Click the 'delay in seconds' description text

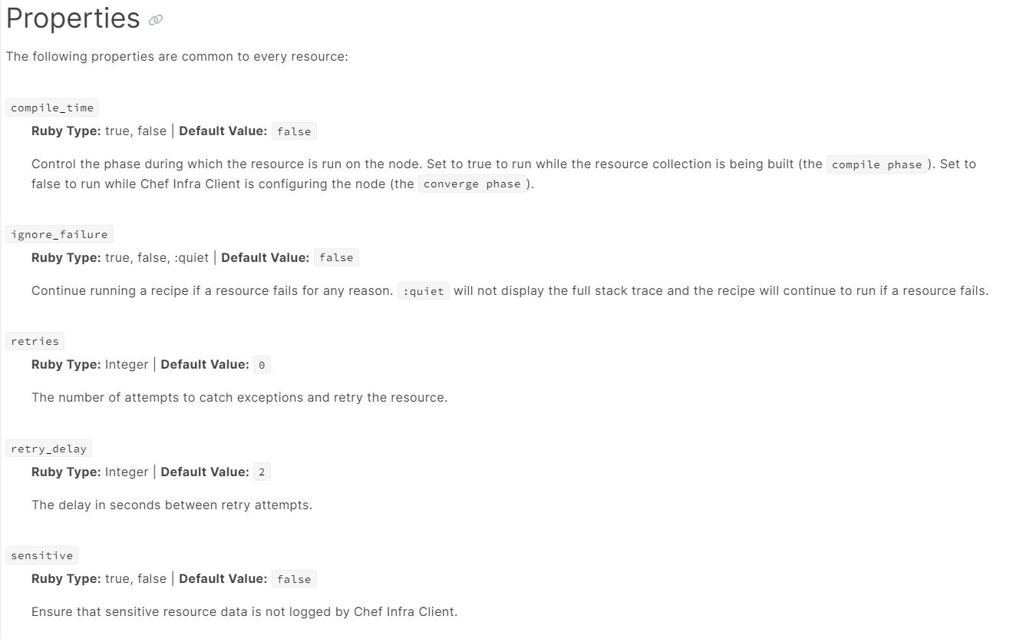point(172,505)
